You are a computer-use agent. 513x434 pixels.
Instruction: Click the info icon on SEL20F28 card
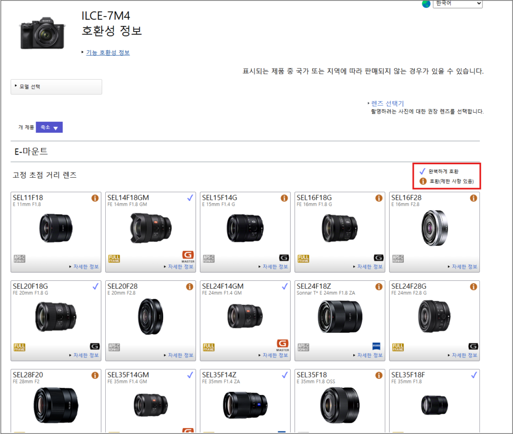tap(189, 287)
